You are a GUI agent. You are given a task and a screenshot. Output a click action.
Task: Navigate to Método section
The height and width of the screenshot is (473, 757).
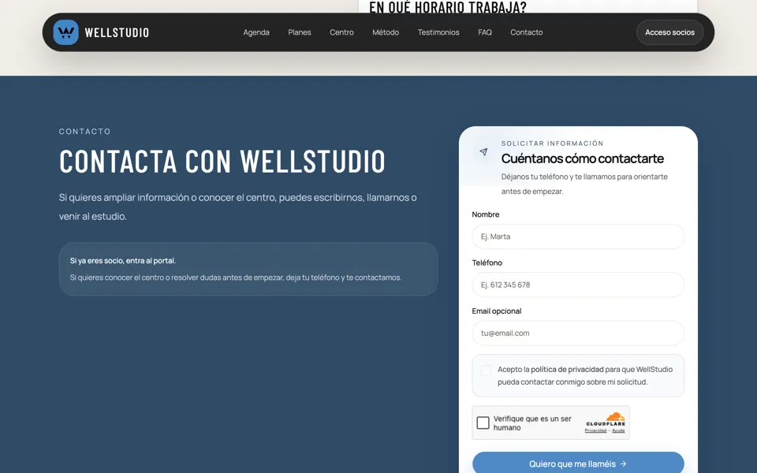[386, 32]
